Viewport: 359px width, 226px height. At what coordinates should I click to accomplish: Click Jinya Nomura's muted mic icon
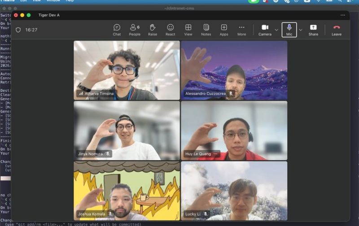click(x=107, y=154)
